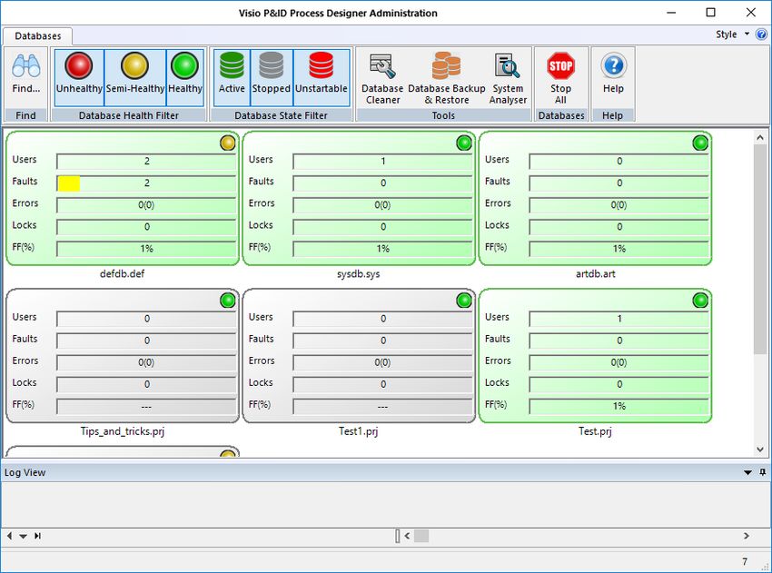Click the green health indicator on Test1.prj

click(x=464, y=301)
